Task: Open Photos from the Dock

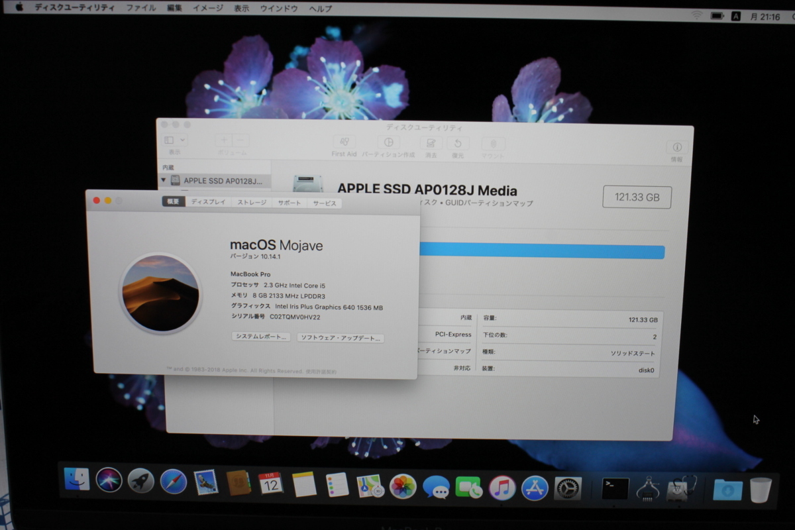Action: (x=403, y=487)
